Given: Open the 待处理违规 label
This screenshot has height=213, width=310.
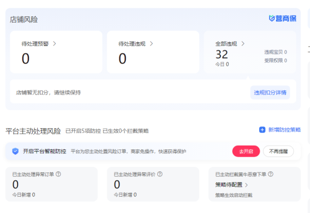Looking at the screenshot, I should point(132,44).
